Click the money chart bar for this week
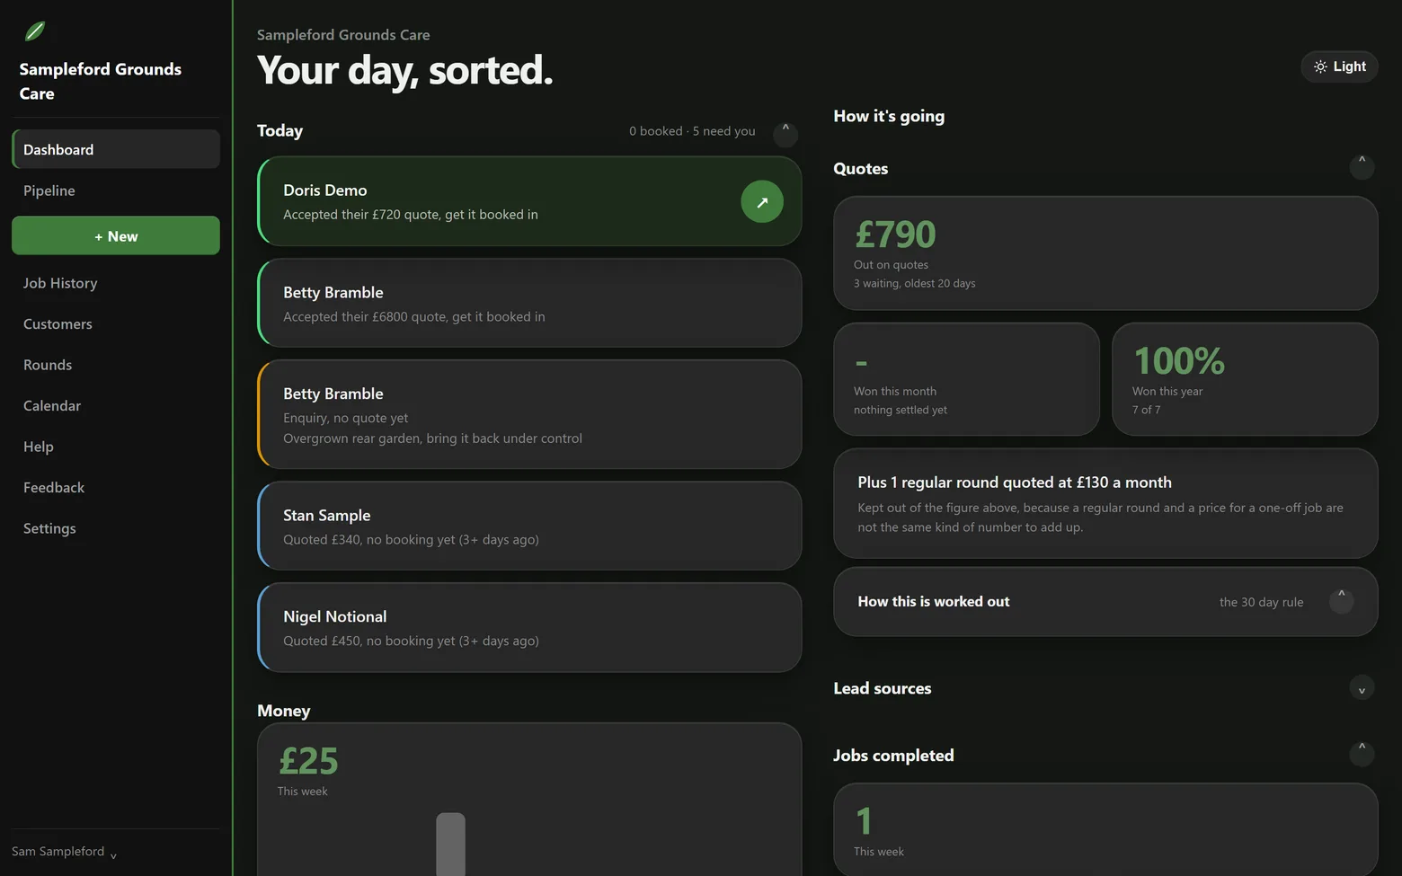The width and height of the screenshot is (1402, 876). coord(451,844)
